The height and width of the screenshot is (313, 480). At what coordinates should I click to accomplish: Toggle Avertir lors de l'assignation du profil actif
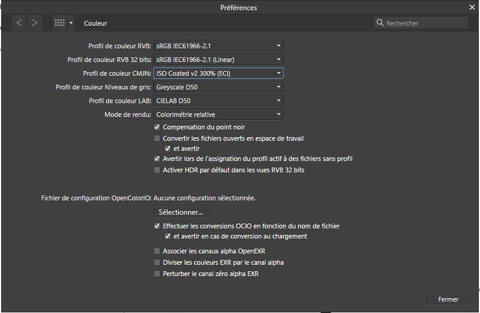click(157, 159)
